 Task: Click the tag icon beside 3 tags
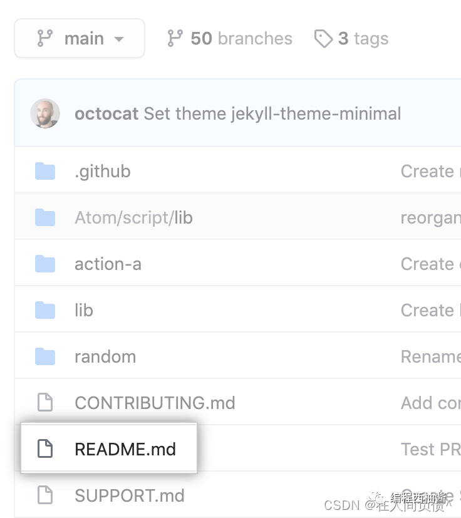click(323, 39)
